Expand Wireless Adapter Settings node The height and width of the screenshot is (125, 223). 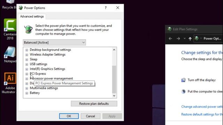pyautogui.click(x=27, y=55)
